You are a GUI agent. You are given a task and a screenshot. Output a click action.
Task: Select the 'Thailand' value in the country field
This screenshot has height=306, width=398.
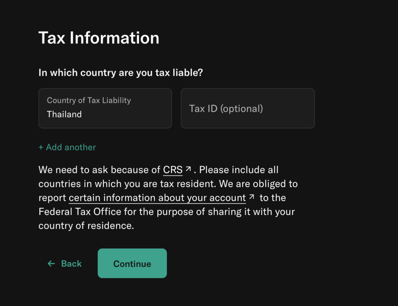[x=64, y=114]
